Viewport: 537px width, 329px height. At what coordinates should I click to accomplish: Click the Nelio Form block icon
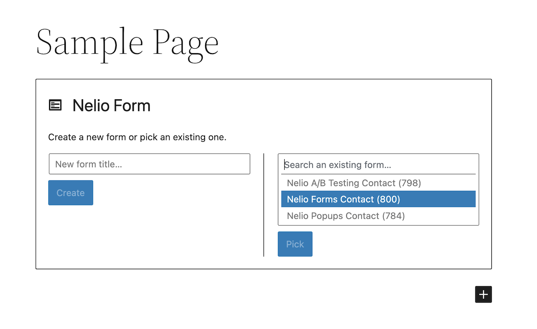(55, 105)
